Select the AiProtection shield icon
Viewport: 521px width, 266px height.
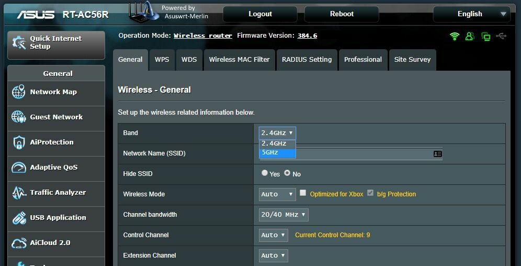coord(19,142)
